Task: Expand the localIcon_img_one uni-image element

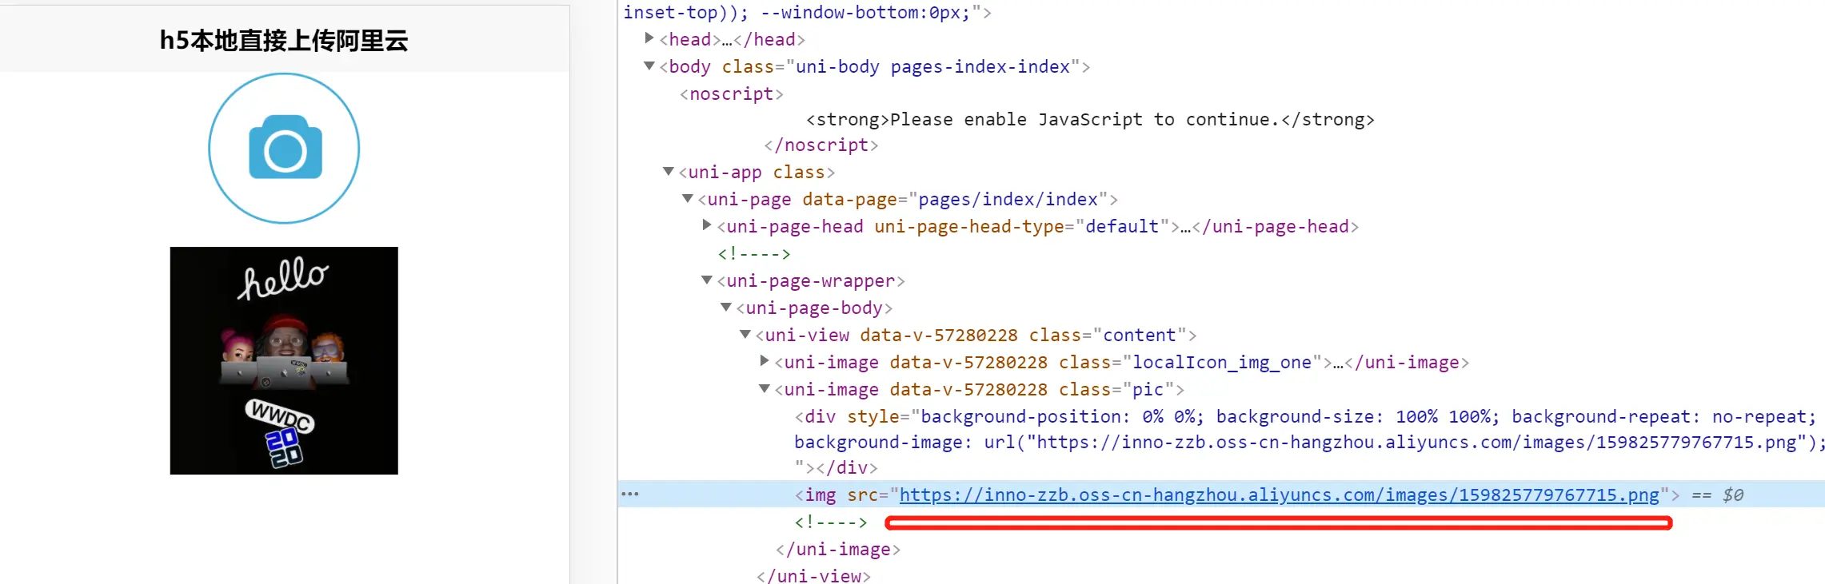Action: click(x=765, y=361)
